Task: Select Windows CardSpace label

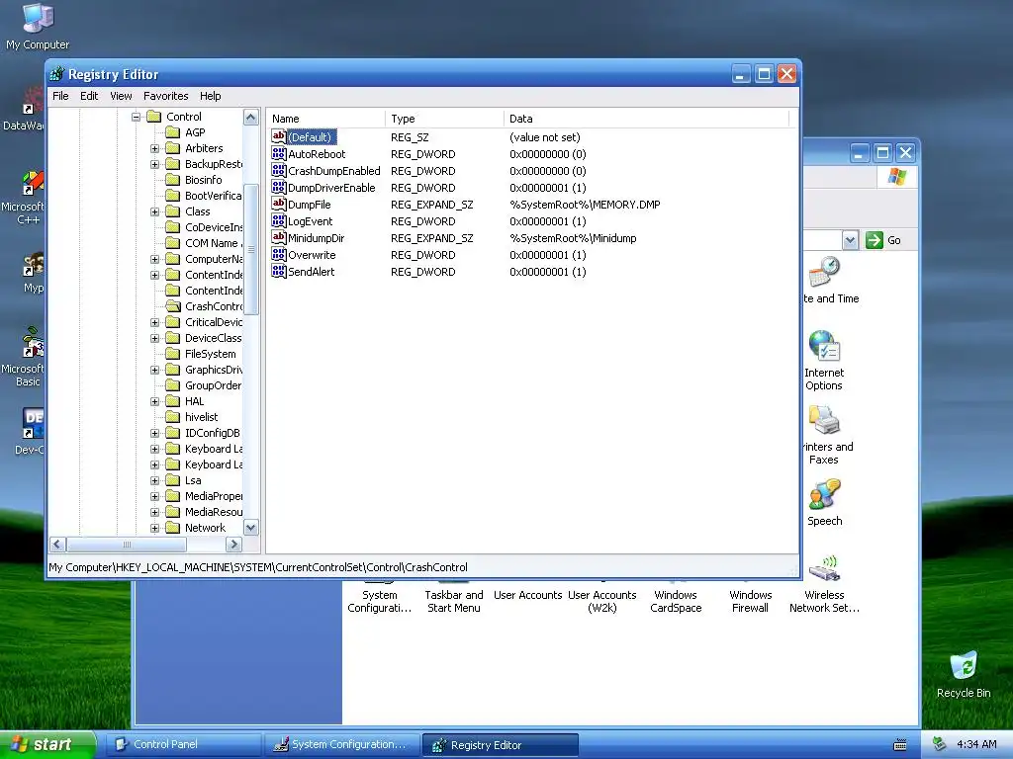Action: click(x=676, y=602)
